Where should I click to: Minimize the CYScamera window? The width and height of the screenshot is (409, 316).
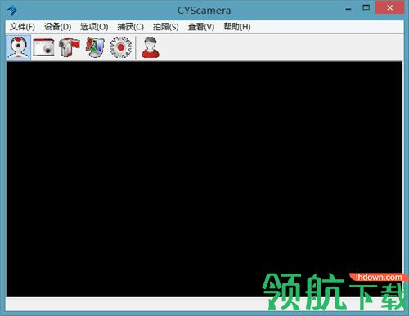click(x=348, y=9)
